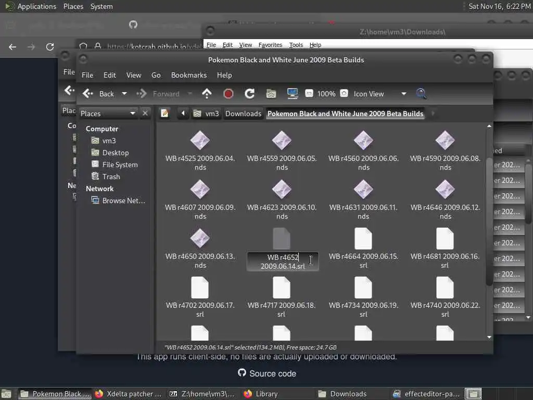Go to vm3 in the path bar
The width and height of the screenshot is (533, 400).
206,113
